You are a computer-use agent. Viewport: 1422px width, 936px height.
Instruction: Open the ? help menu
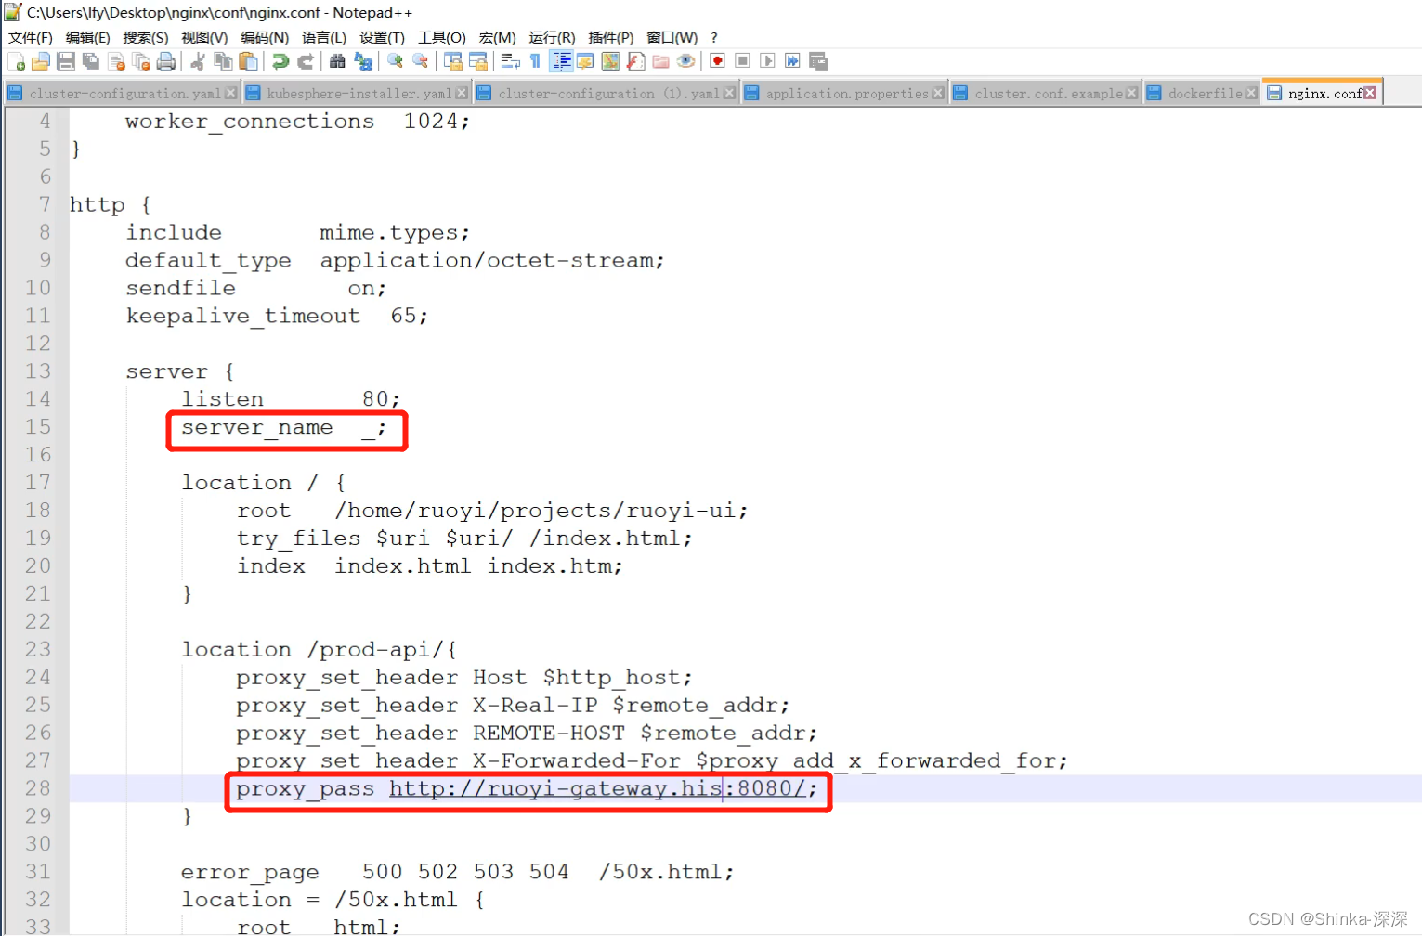(714, 37)
